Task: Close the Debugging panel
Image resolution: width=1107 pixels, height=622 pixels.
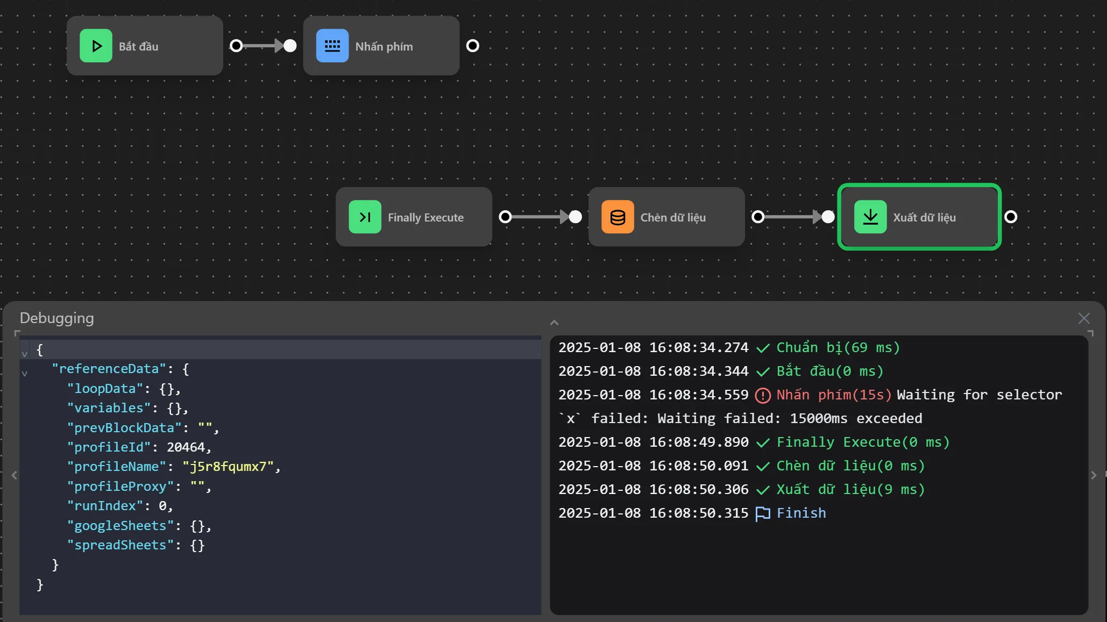Action: click(1084, 318)
